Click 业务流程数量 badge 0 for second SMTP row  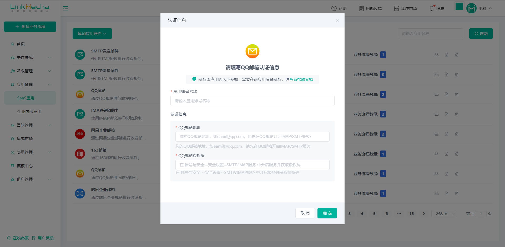point(383,74)
